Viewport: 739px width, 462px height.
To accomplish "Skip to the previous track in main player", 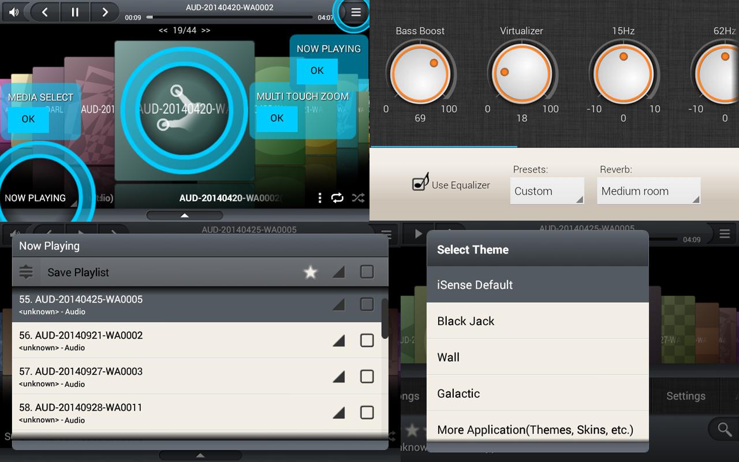I will (45, 12).
